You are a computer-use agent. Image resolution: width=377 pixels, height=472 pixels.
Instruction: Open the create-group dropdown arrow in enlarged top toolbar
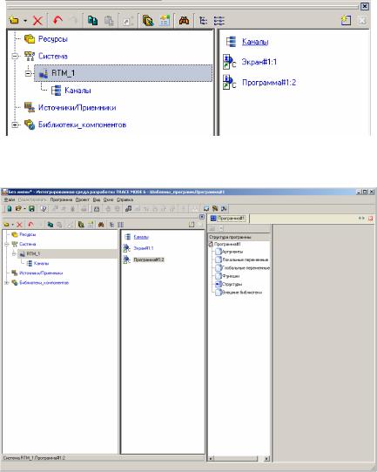[25, 21]
